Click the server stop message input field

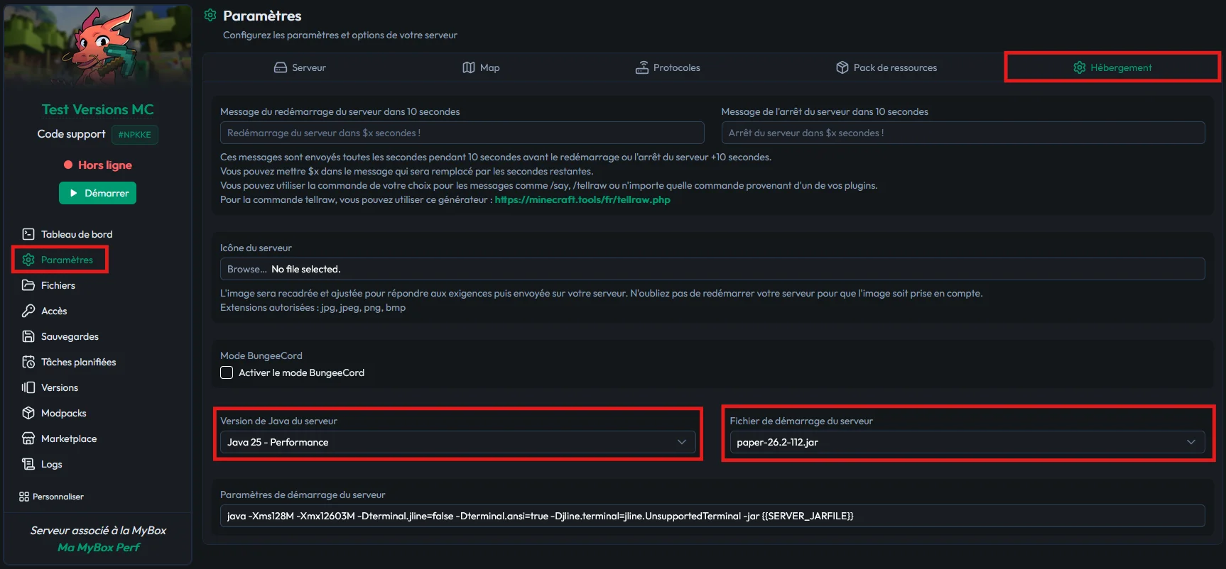[x=963, y=133]
